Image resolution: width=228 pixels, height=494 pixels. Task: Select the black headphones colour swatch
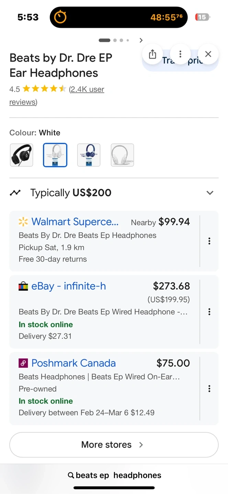point(22,155)
